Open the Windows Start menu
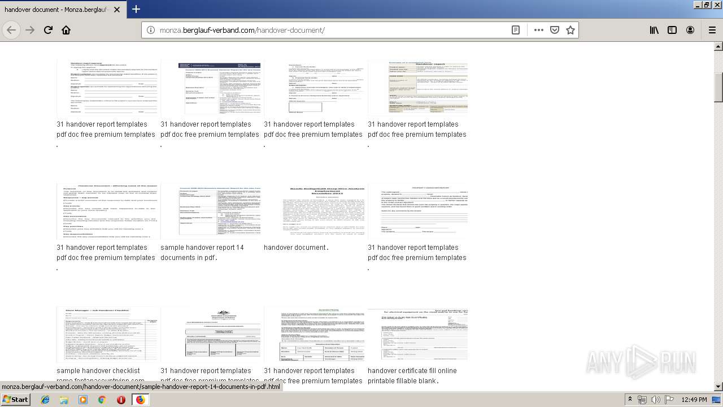The width and height of the screenshot is (723, 407). tap(16, 400)
